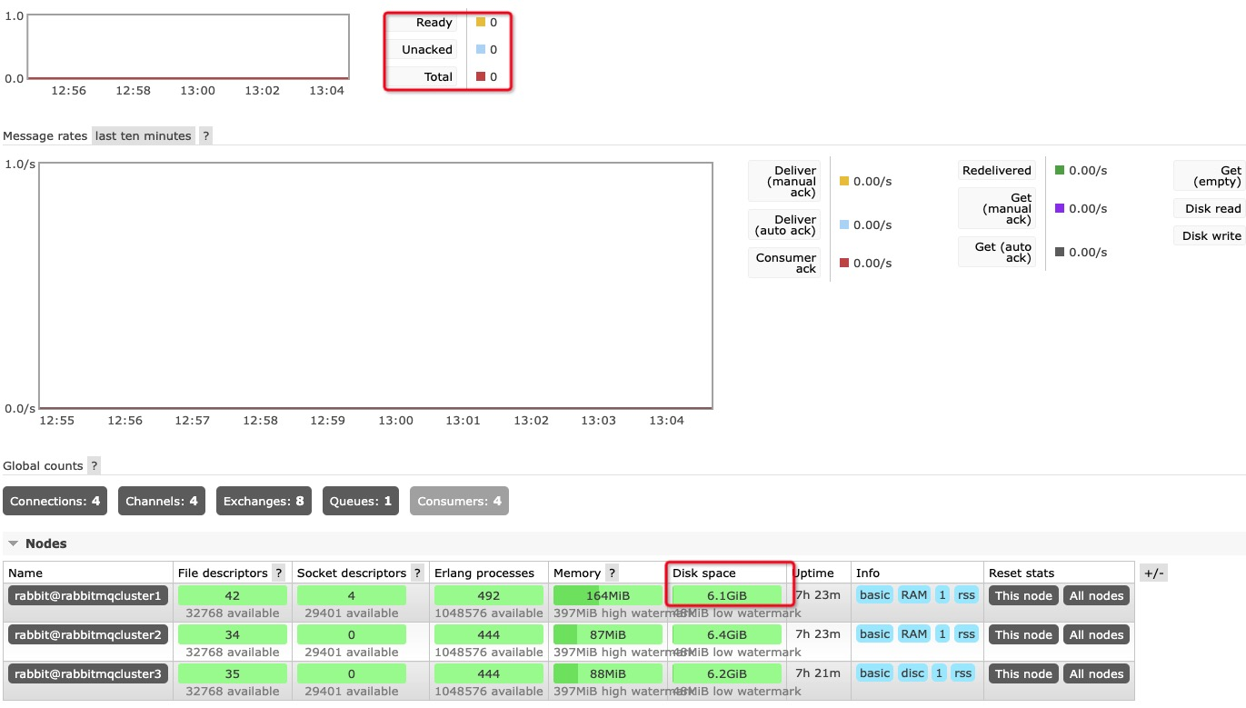Reset stats for This node on rabbitmqcluster1
This screenshot has width=1246, height=708.
(1023, 596)
